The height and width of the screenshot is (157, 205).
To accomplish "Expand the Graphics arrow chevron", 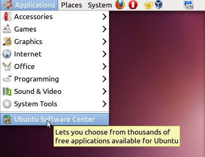I will [105, 42].
